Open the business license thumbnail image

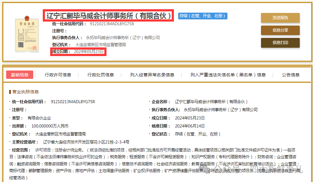point(27,34)
